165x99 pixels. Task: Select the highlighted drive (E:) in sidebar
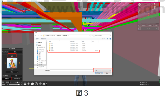[40, 65]
